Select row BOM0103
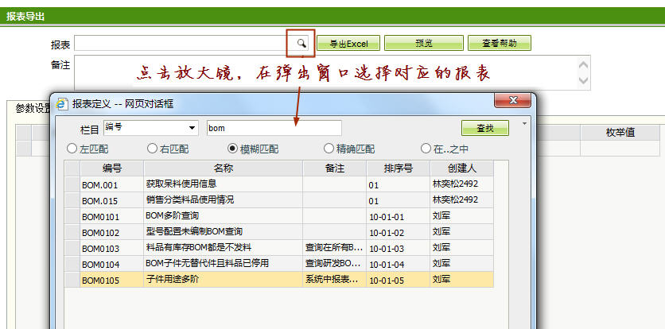Image resolution: width=665 pixels, height=329 pixels. (x=279, y=248)
